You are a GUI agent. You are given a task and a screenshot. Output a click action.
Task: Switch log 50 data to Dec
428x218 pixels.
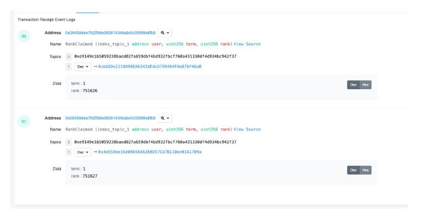pos(353,85)
